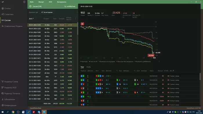This screenshot has height=114, width=203.
Task: Sort hands by Дата column header
Action: pos(172,71)
